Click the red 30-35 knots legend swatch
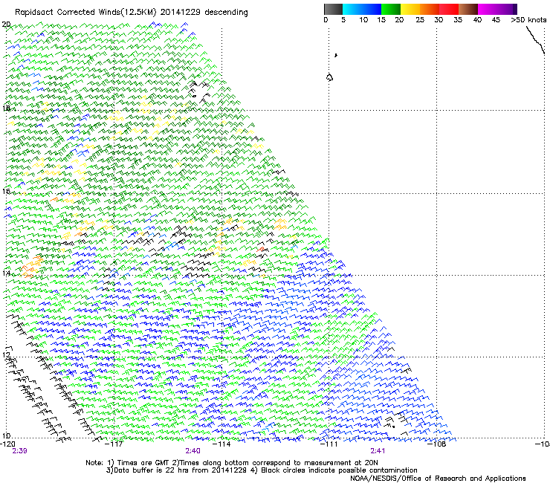Image resolution: width=550 pixels, height=483 pixels. click(x=449, y=9)
